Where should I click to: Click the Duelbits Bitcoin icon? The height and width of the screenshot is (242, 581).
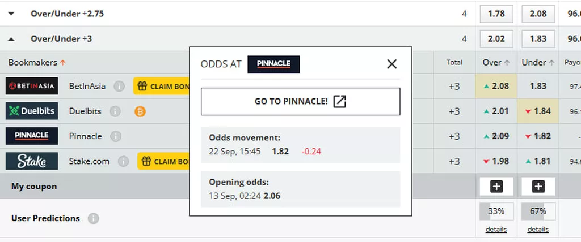tap(140, 111)
